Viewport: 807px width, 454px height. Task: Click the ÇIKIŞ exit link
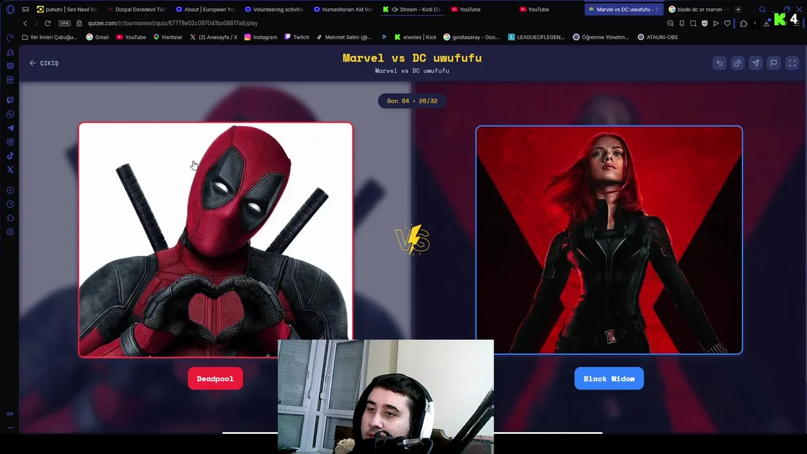tap(44, 63)
